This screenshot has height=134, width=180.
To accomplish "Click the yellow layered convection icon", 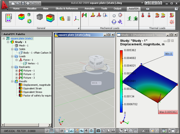I will [x=163, y=15].
